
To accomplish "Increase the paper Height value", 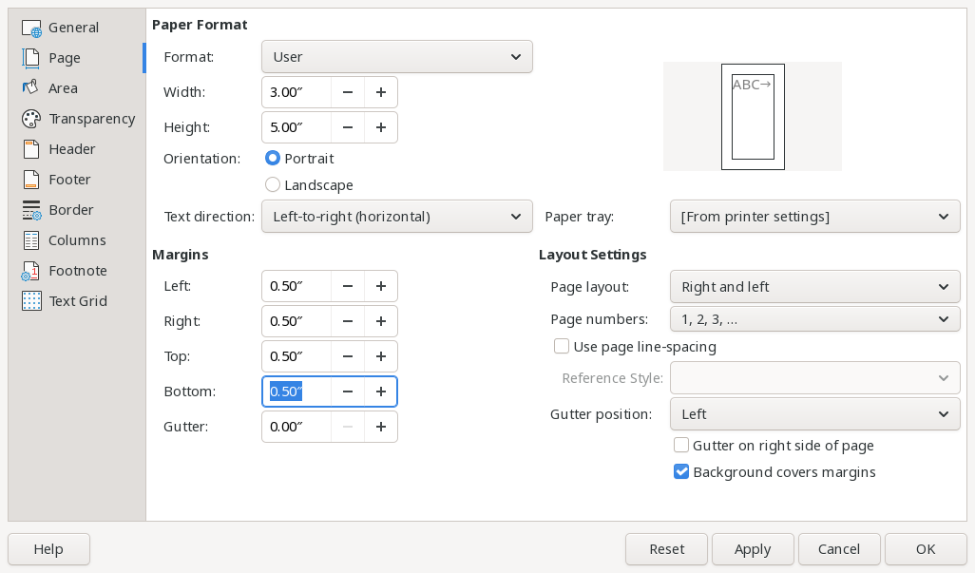I will point(380,127).
